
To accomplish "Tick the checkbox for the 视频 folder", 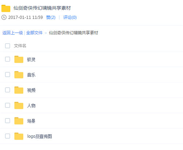I will [8, 90].
